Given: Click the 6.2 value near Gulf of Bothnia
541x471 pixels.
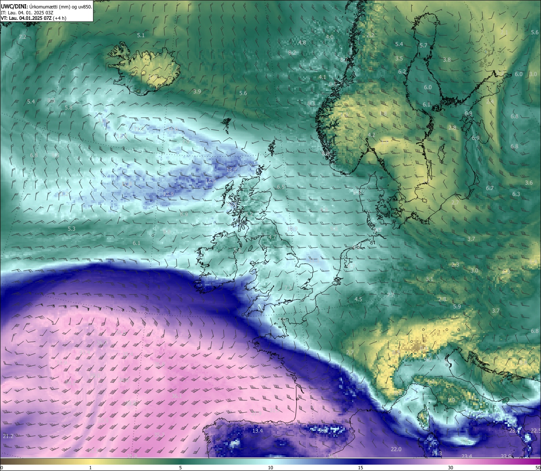Looking at the screenshot, I should 402,72.
